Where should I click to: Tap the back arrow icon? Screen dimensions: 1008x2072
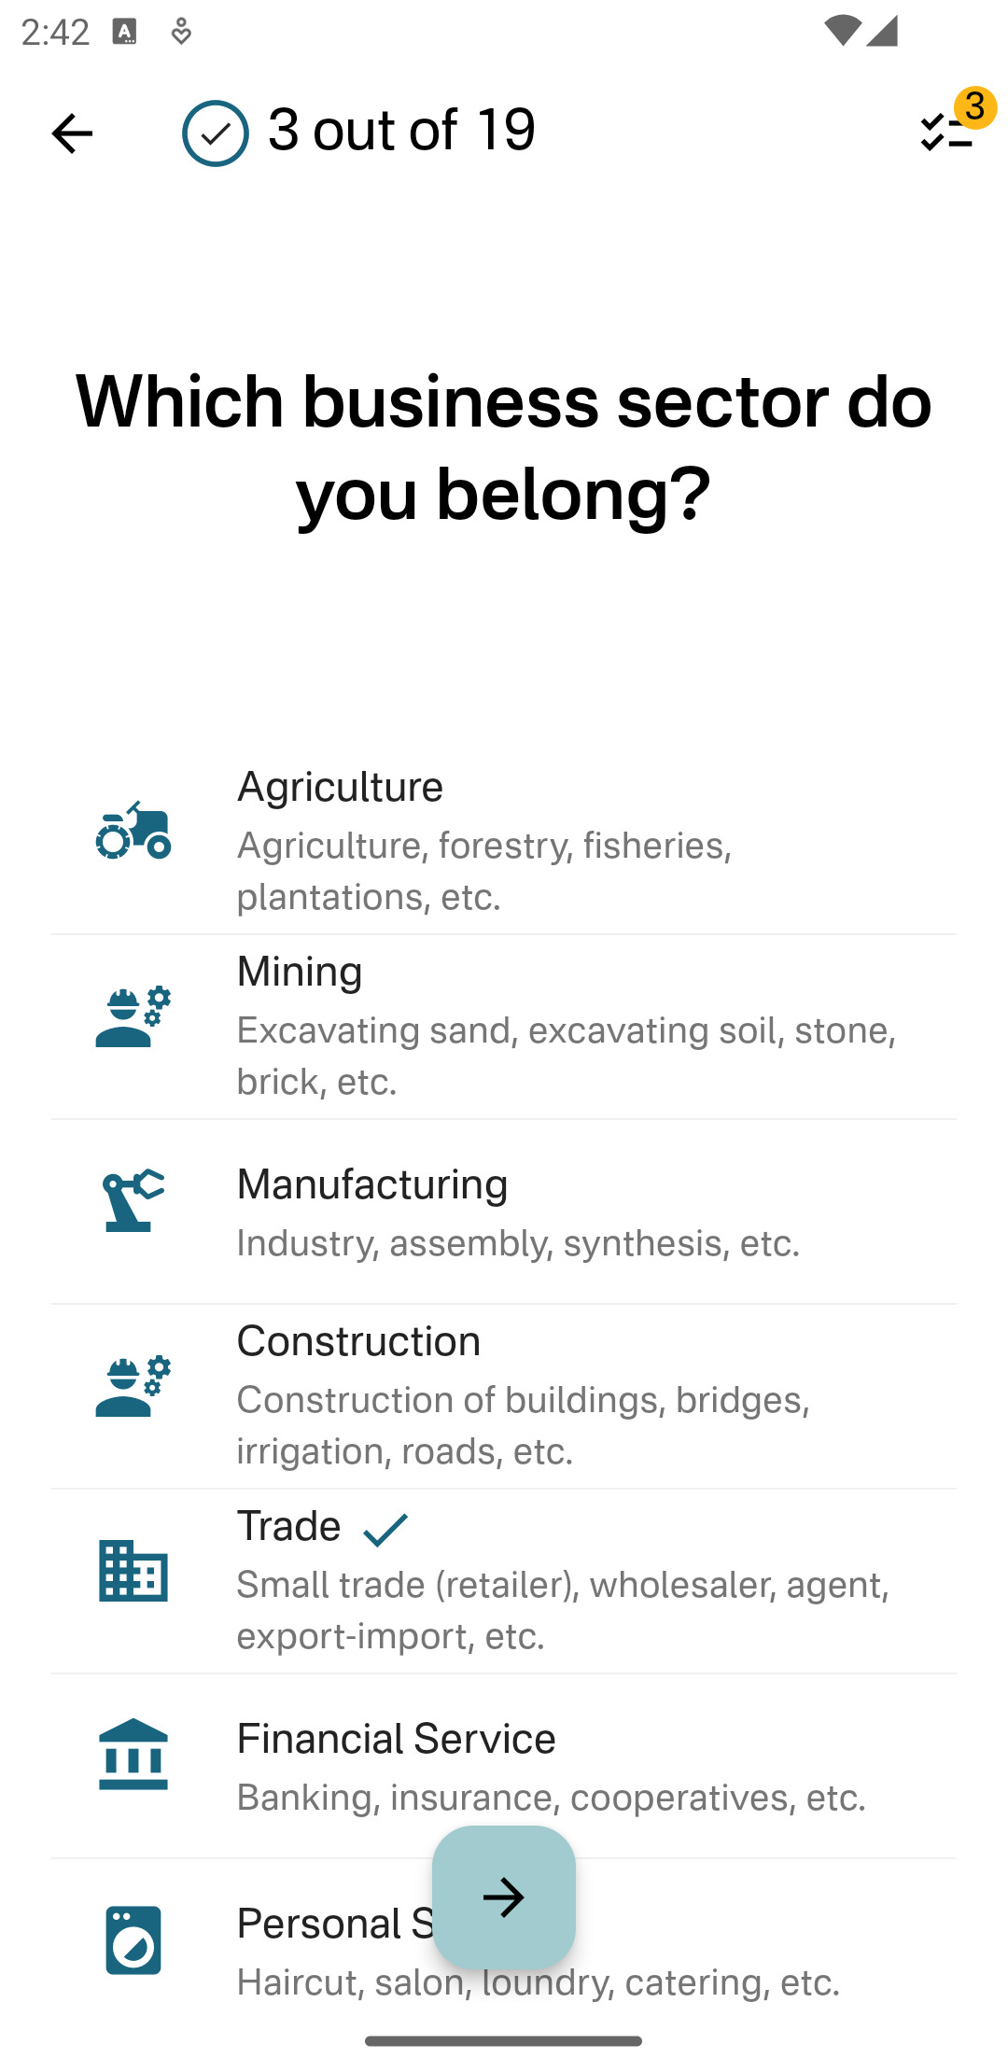(72, 133)
